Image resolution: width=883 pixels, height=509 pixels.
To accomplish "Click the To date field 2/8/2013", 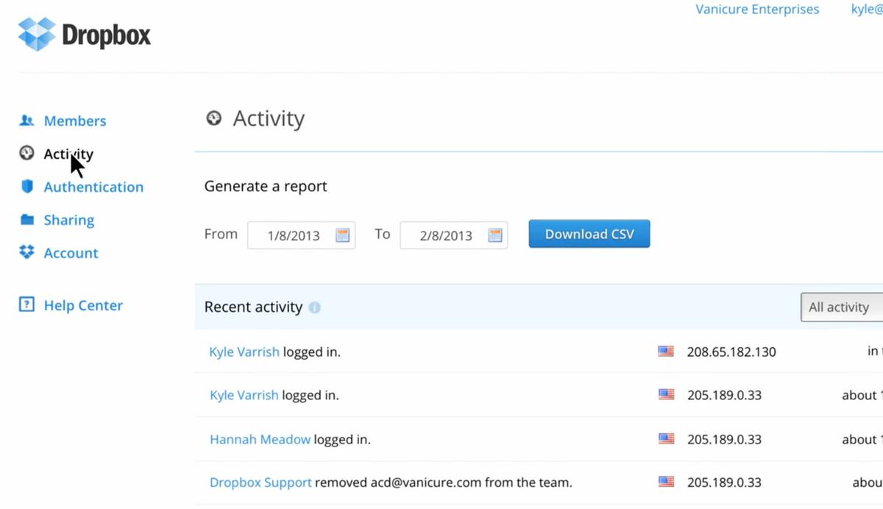I will 453,235.
